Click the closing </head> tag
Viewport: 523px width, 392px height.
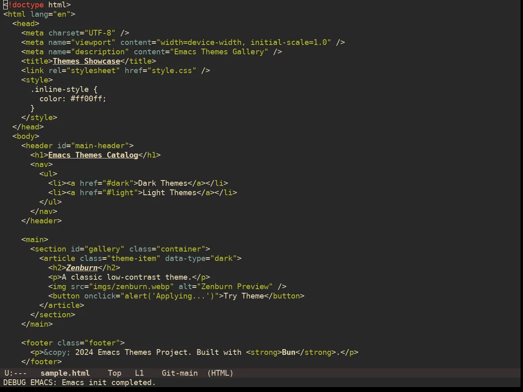point(28,127)
